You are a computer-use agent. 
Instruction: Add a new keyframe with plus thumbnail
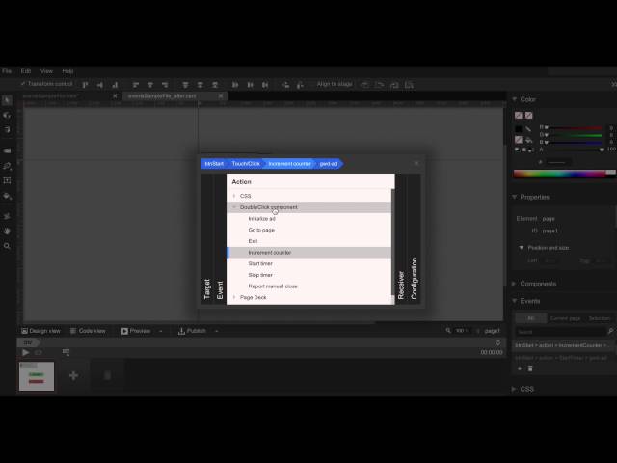(73, 375)
